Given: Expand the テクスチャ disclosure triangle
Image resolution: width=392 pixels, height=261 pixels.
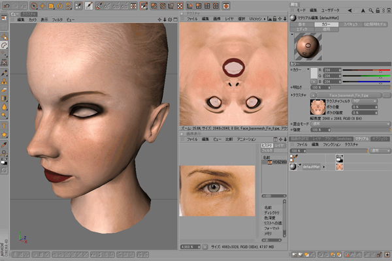Looking at the screenshot, I should [291, 95].
